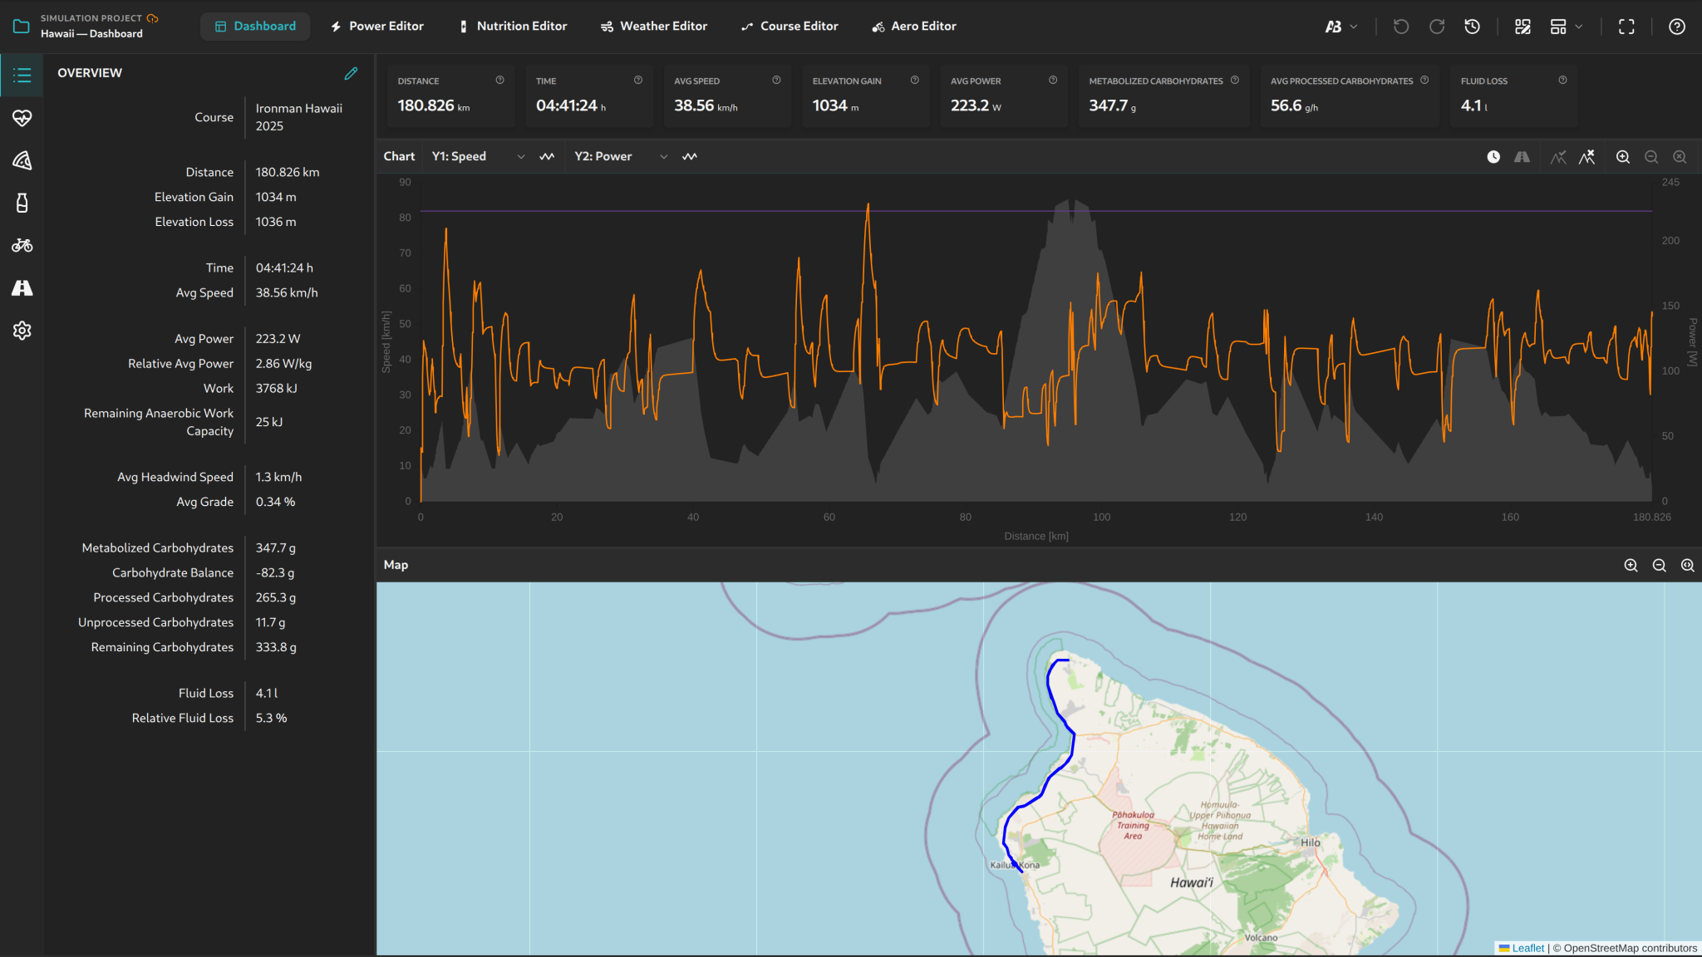Click the edit dashboard widgets icon

pyautogui.click(x=1522, y=27)
